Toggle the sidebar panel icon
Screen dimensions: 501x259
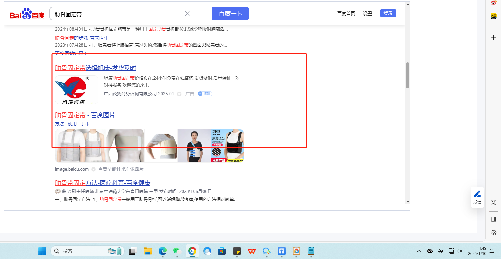[493, 219]
